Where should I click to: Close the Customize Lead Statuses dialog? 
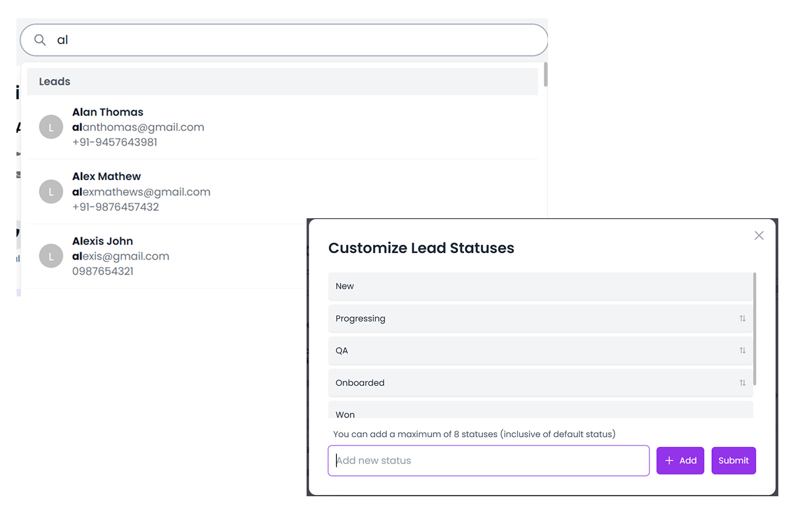pos(759,235)
